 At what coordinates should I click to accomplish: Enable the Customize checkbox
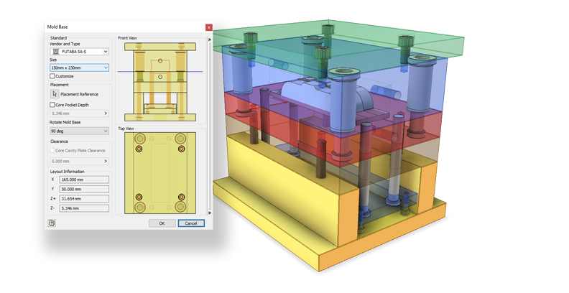[x=52, y=76]
